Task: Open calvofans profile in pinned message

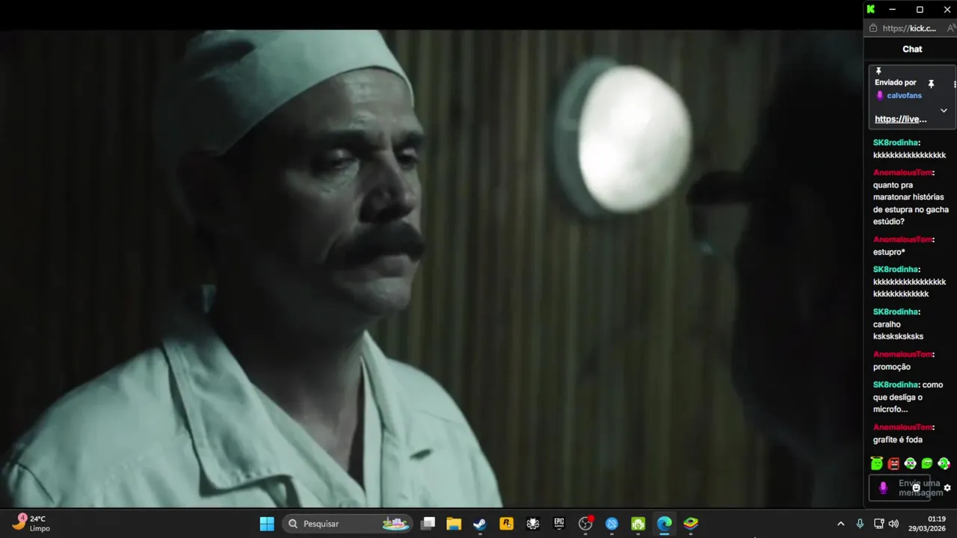Action: tap(904, 96)
